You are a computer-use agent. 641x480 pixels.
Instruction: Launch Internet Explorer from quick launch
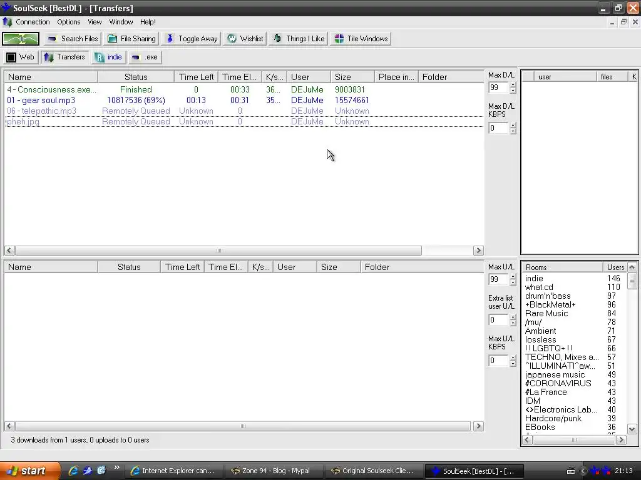pyautogui.click(x=73, y=471)
